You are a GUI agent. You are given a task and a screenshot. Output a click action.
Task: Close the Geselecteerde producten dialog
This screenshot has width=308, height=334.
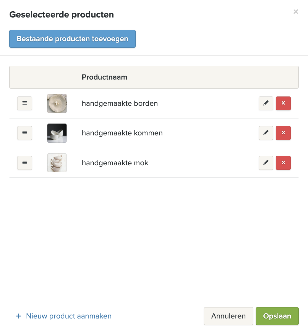pyautogui.click(x=296, y=12)
